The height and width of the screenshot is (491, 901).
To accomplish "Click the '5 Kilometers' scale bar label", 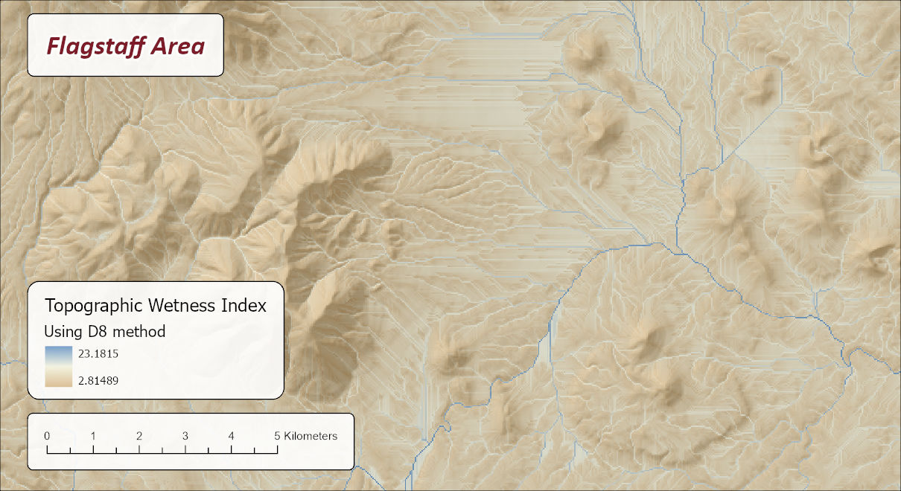I will pos(305,436).
